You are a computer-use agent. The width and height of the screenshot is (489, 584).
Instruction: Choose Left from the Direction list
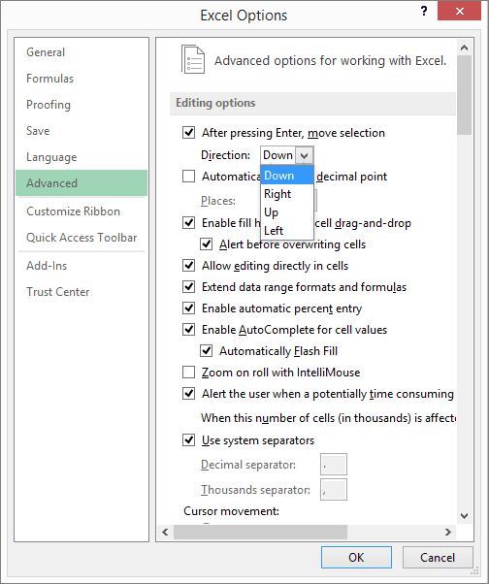[287, 230]
